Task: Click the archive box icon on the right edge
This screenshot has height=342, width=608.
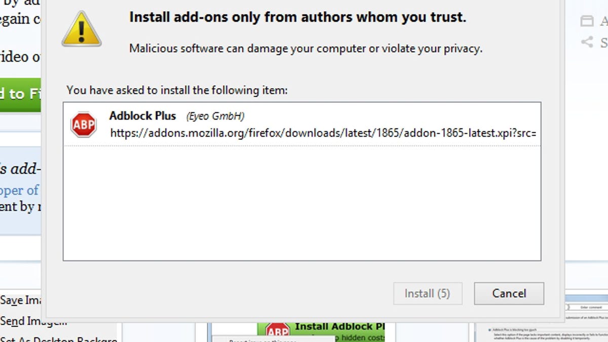Action: (587, 21)
